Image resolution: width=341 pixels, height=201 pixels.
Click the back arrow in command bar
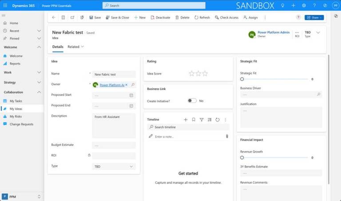pyautogui.click(x=54, y=17)
